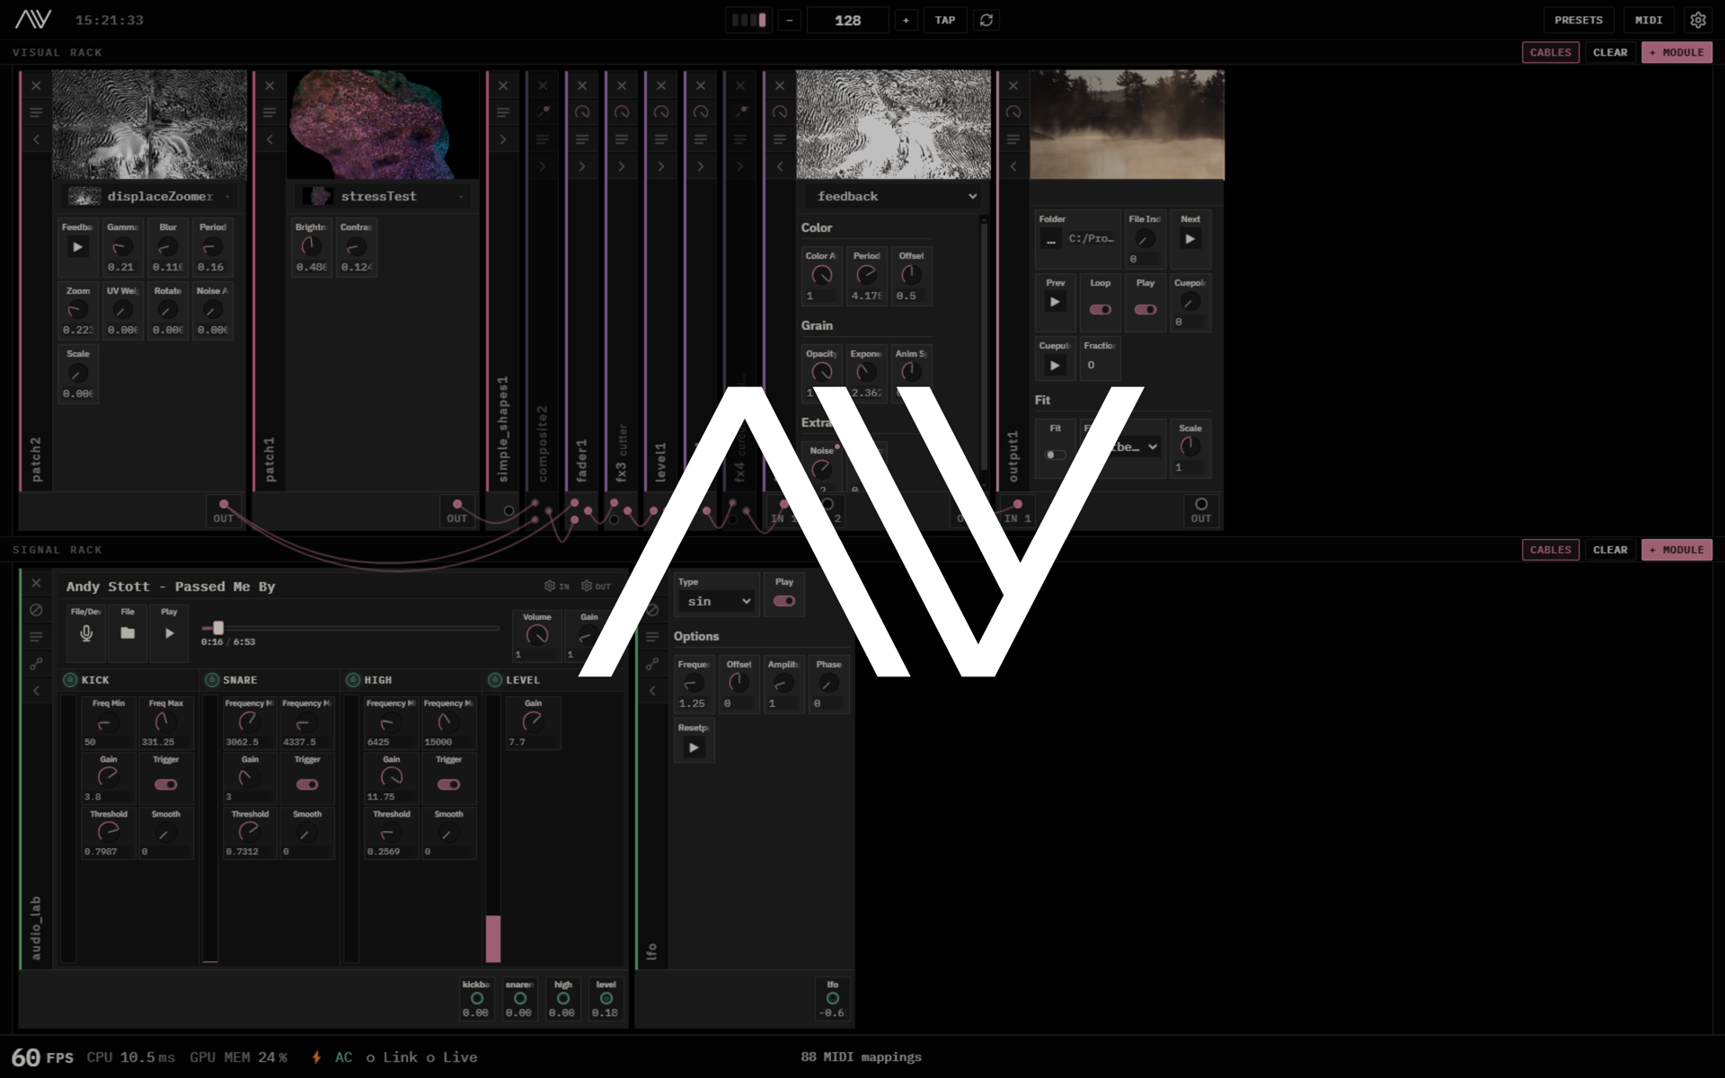This screenshot has width=1725, height=1078.
Task: Click the AC lightning bolt power icon
Action: click(316, 1057)
